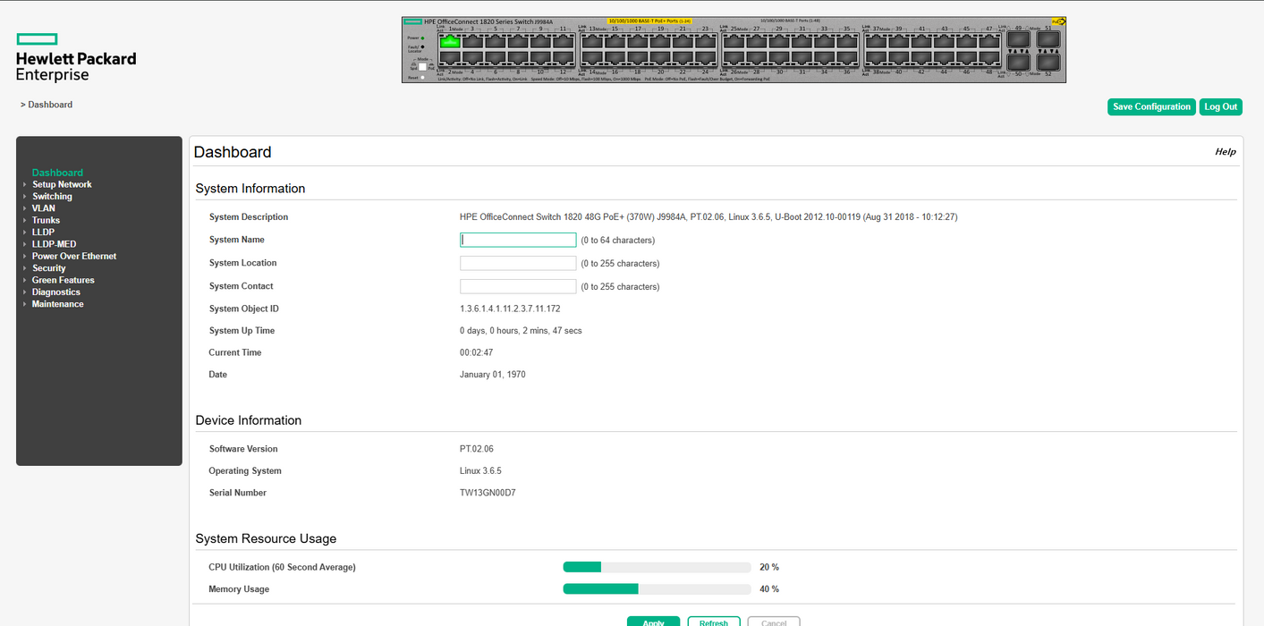Viewport: 1264px width, 626px height.
Task: Click SFP port 52 on switch image
Action: tap(1048, 63)
